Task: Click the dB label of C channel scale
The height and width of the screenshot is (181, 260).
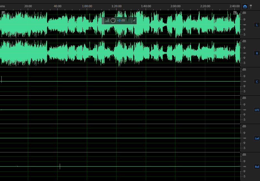Action: coord(244,70)
